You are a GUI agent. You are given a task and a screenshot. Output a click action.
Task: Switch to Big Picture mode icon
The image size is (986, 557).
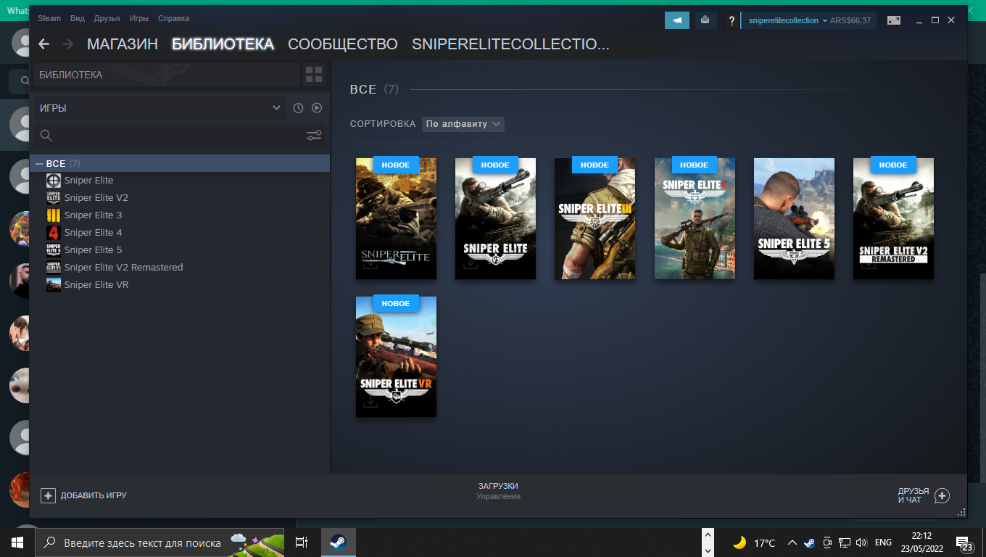click(894, 20)
